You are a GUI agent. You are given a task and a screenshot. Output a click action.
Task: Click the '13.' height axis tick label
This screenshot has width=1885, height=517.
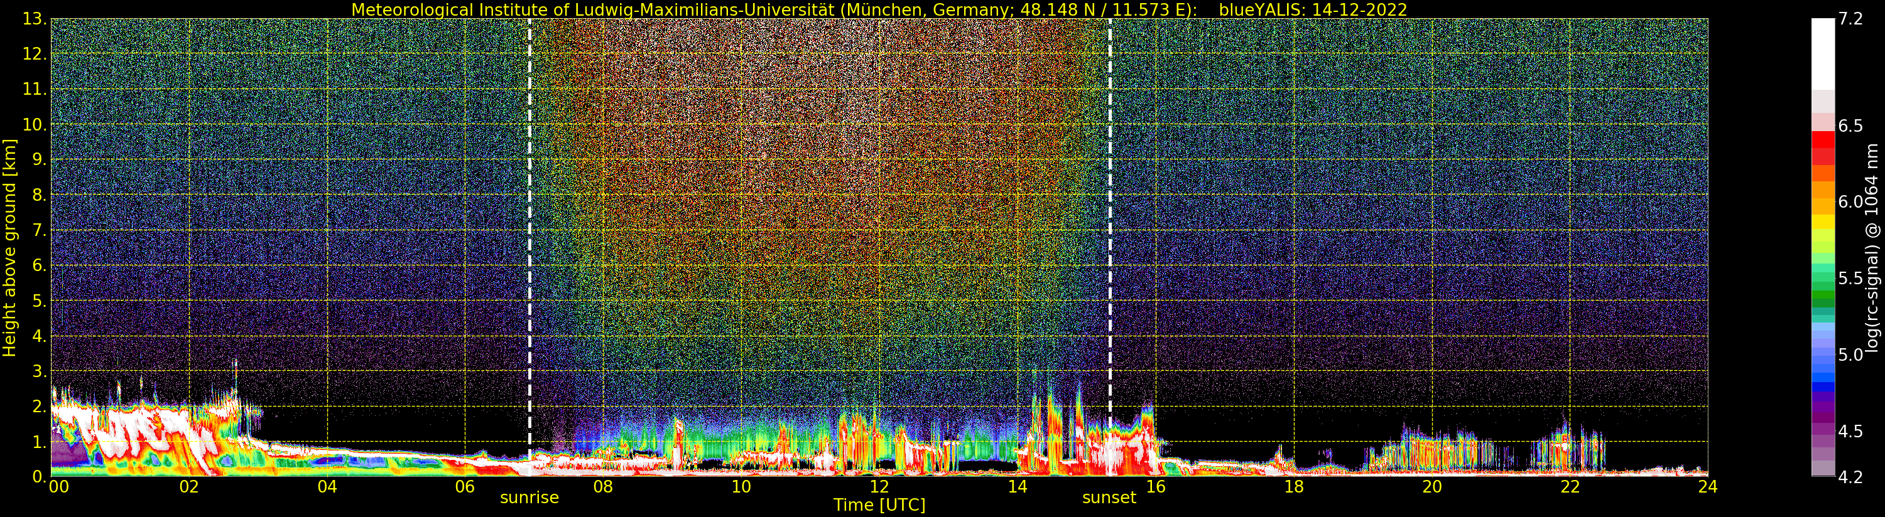(35, 19)
